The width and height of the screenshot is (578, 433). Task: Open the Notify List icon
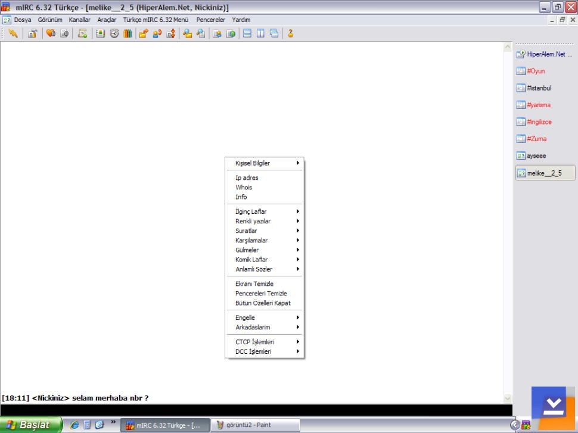pyautogui.click(x=217, y=33)
